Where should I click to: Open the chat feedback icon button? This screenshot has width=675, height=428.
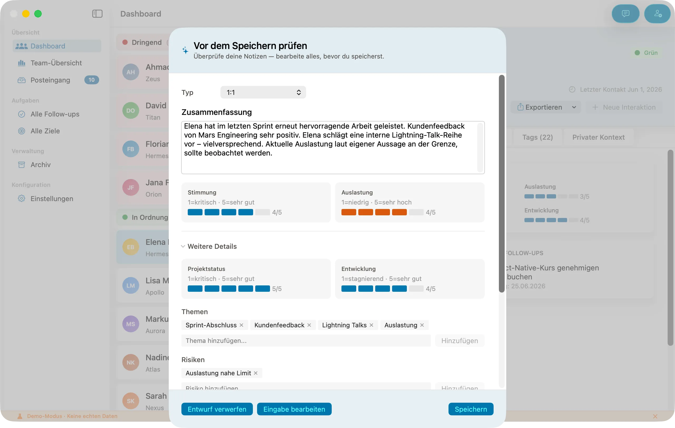(x=625, y=14)
